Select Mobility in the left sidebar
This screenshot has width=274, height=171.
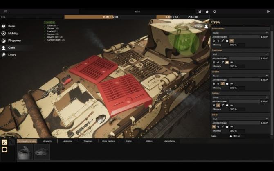point(13,33)
